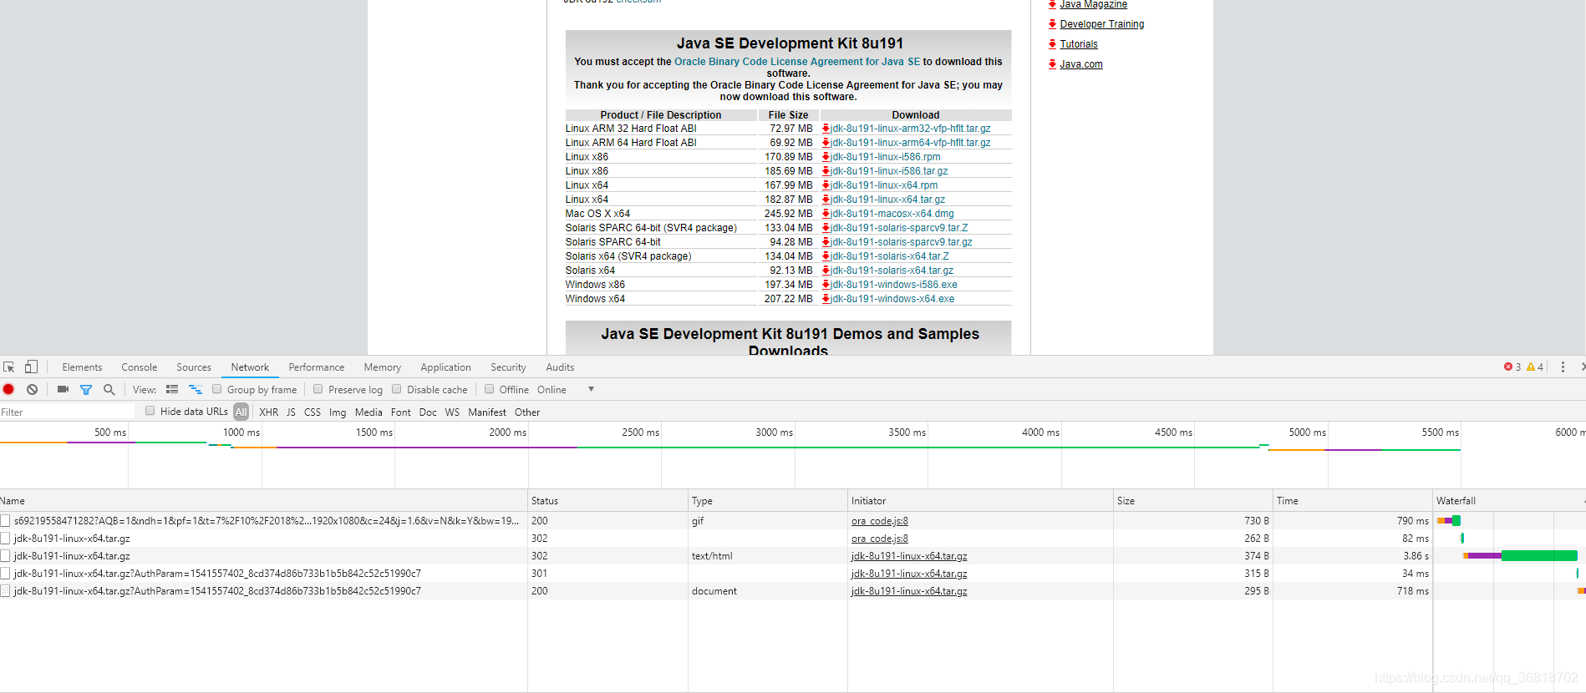Click arrow icon next to Java Magazine
1586x693 pixels.
[x=1052, y=4]
